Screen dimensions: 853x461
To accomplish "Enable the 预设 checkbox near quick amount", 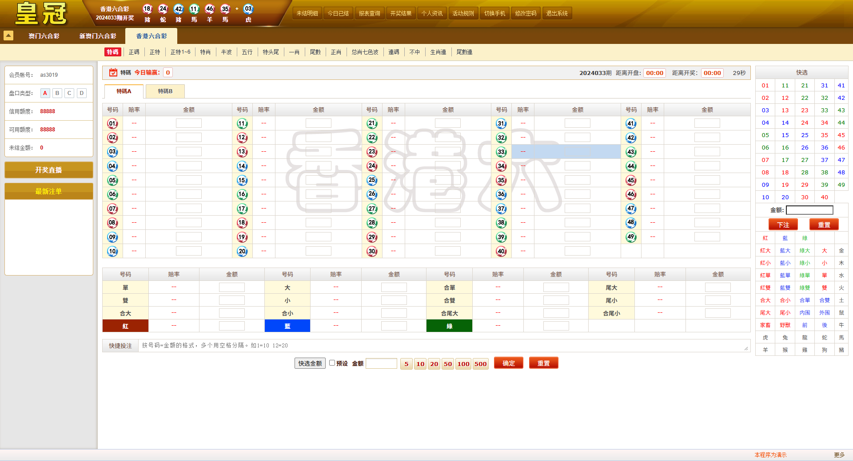I will point(332,363).
